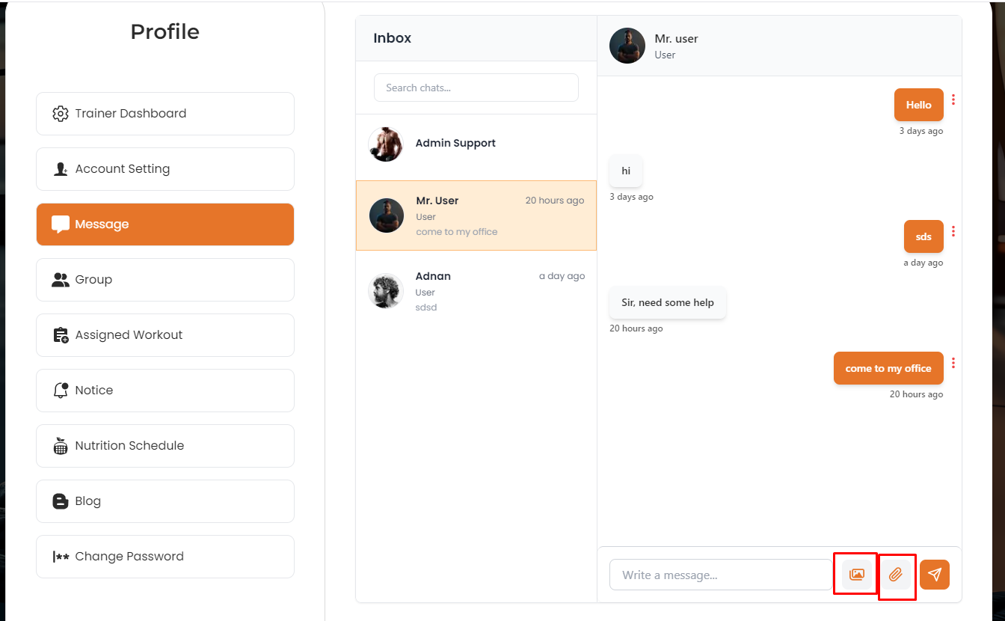Image resolution: width=1005 pixels, height=621 pixels.
Task: Click the image upload icon
Action: pyautogui.click(x=857, y=575)
